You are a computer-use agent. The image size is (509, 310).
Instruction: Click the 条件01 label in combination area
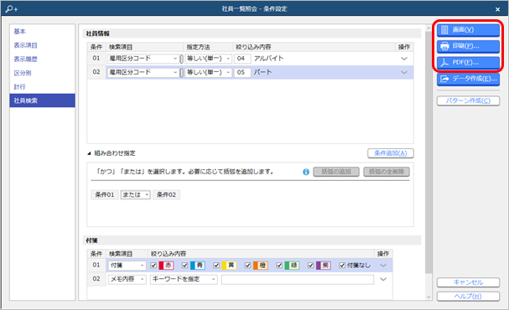click(105, 195)
